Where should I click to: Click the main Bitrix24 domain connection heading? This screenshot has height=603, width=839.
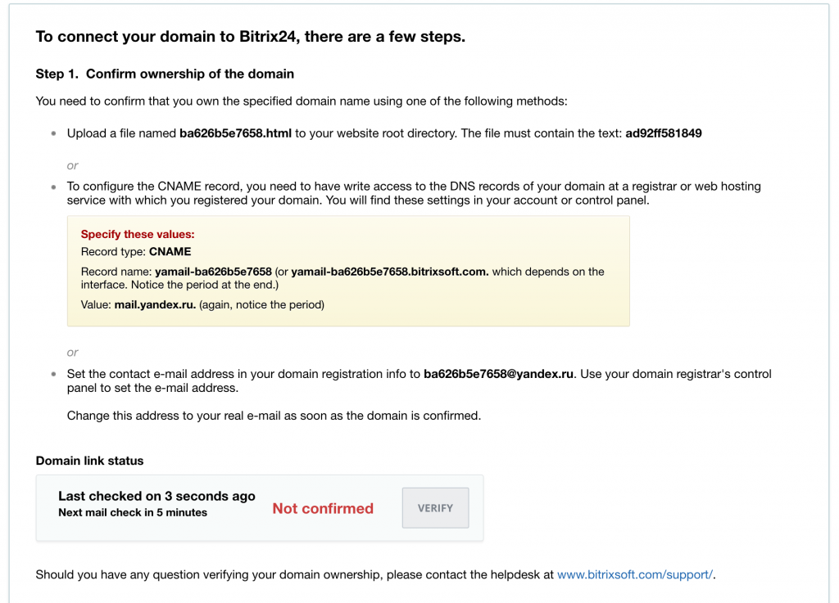251,37
